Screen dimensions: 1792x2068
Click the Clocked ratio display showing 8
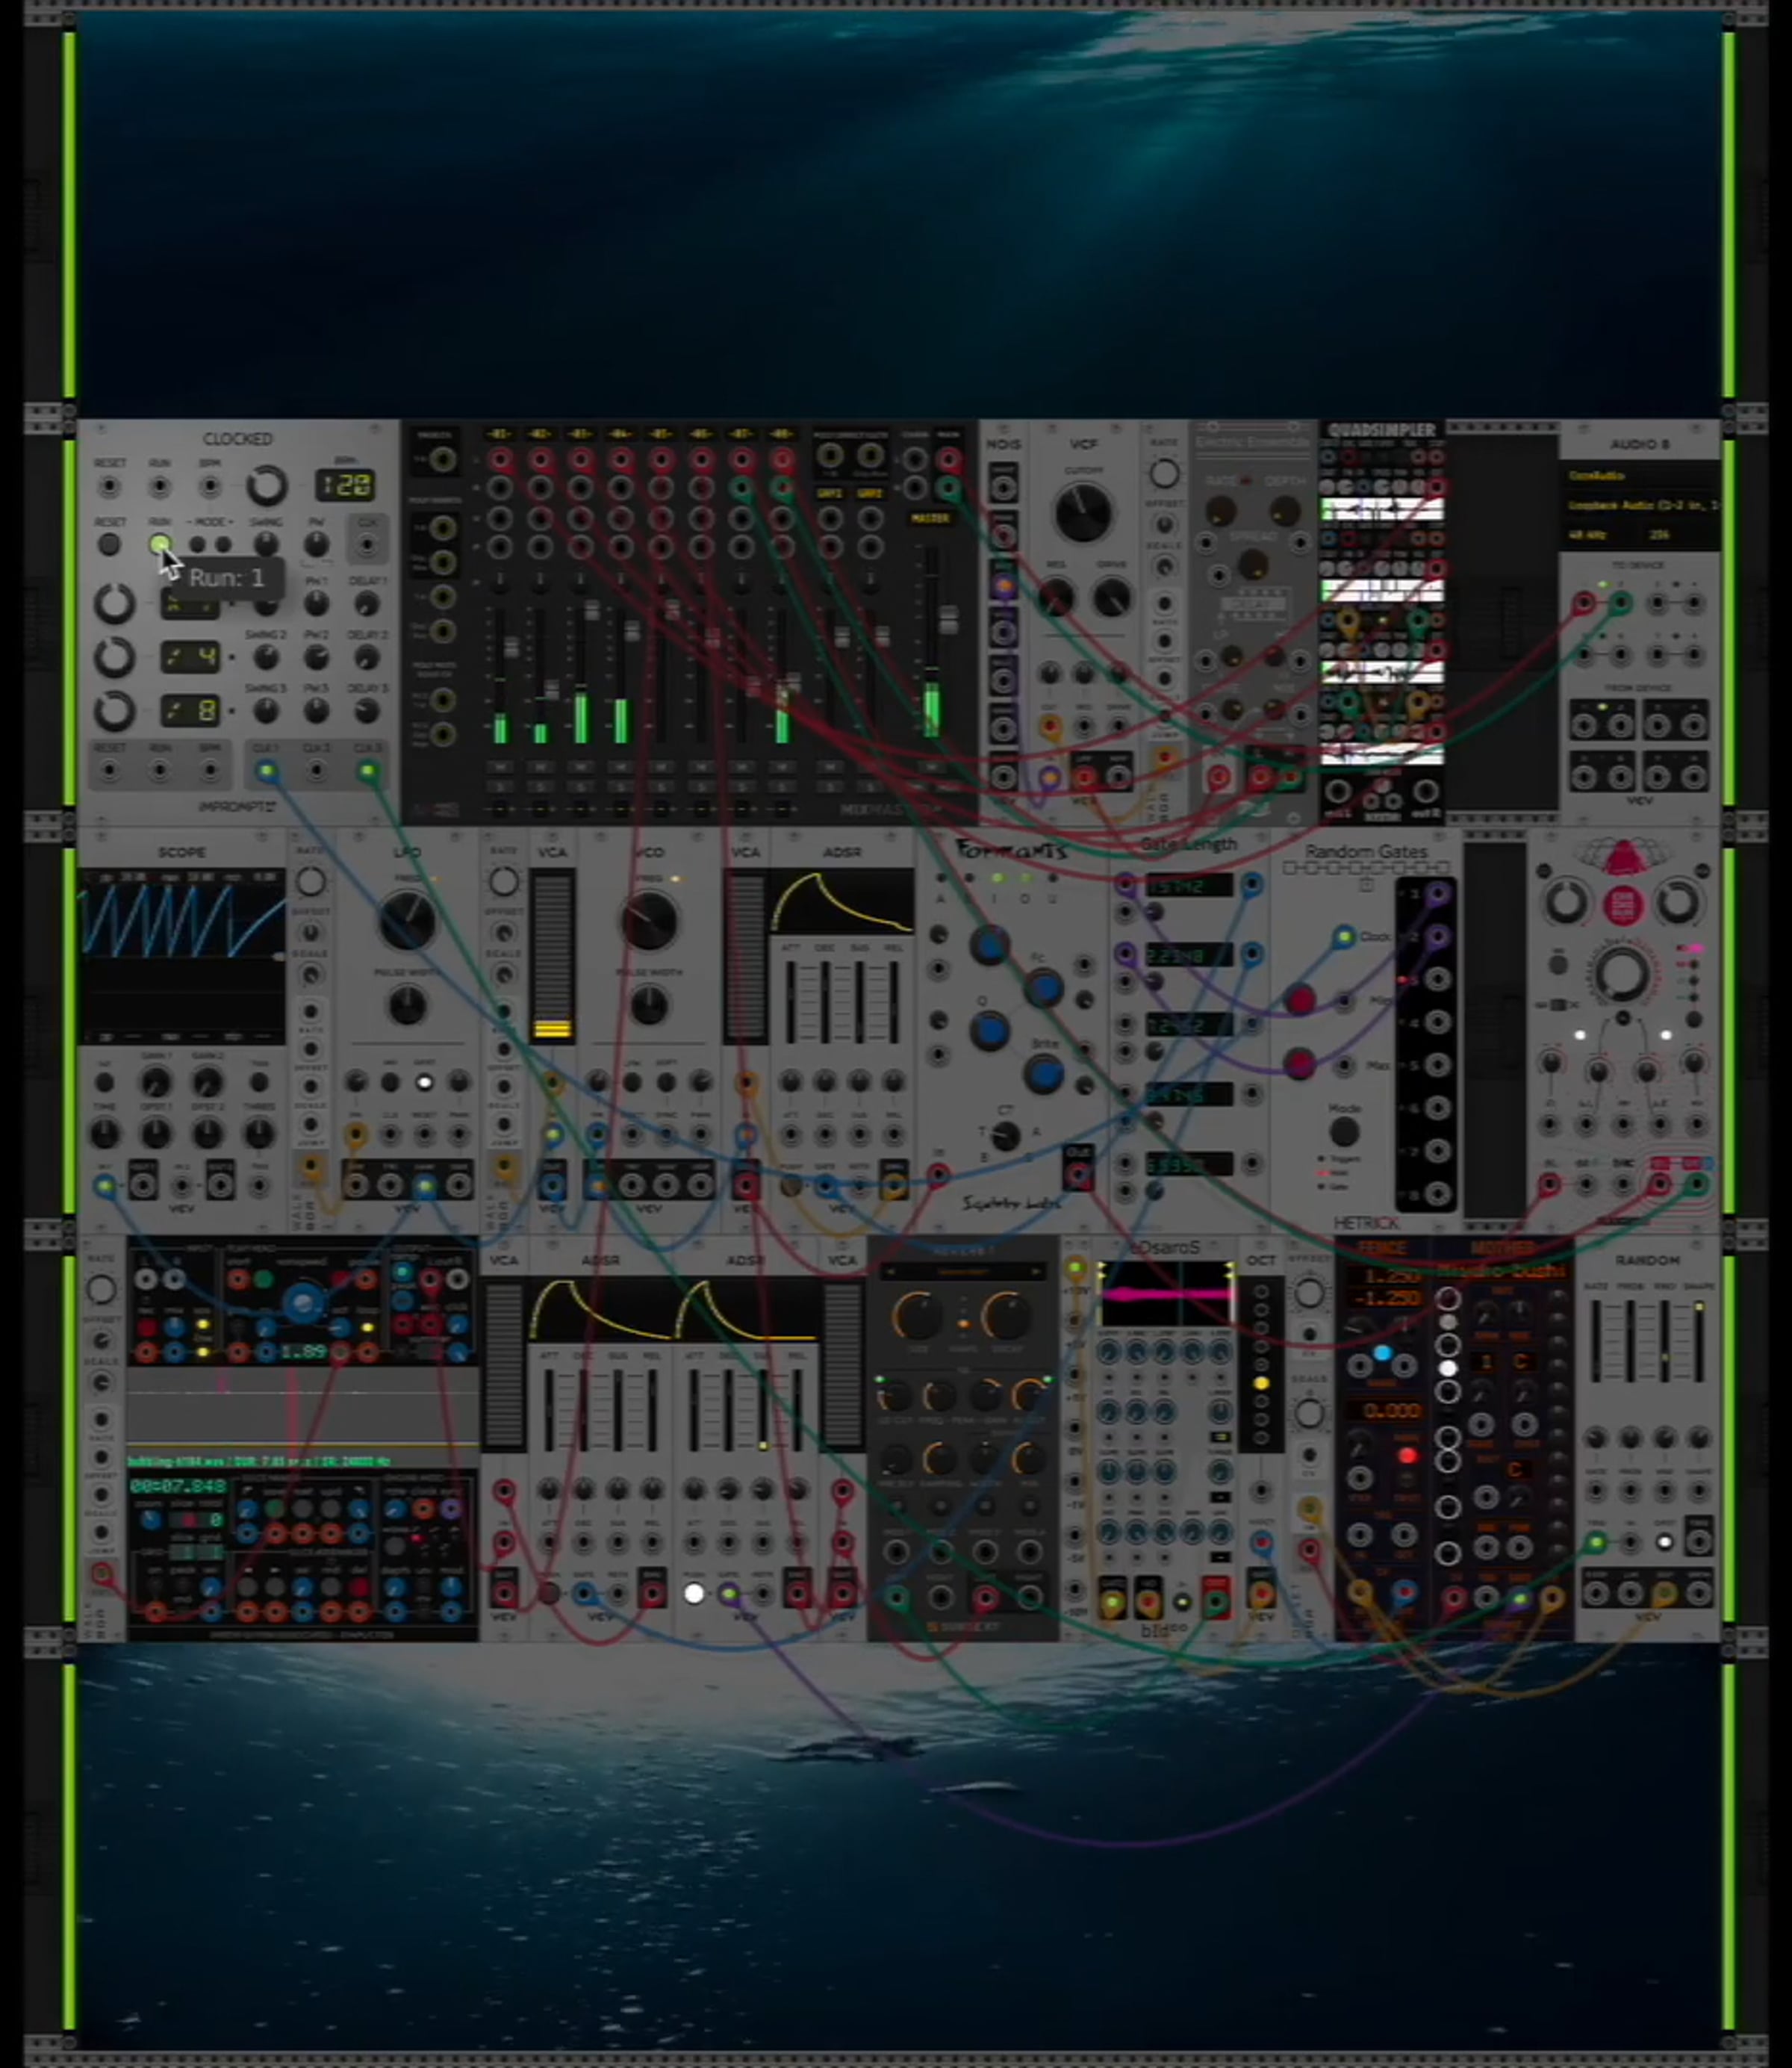(x=190, y=711)
